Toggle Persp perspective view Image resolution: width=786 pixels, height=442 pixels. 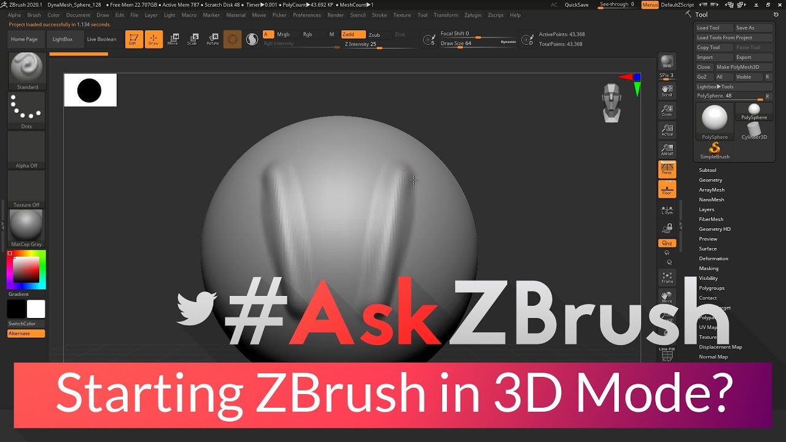pyautogui.click(x=667, y=169)
